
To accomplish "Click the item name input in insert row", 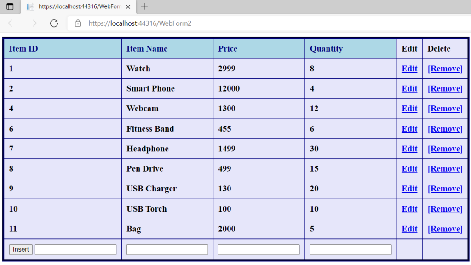I will pyautogui.click(x=167, y=249).
